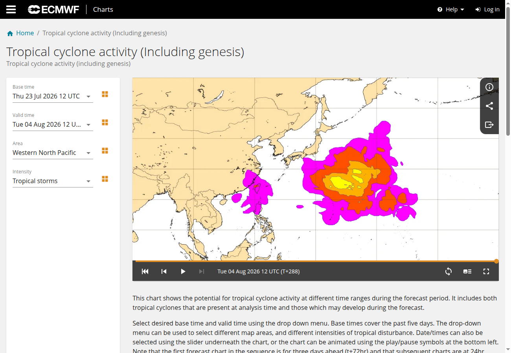Click the orange timeline slider handle
This screenshot has height=353, width=511.
click(x=496, y=261)
